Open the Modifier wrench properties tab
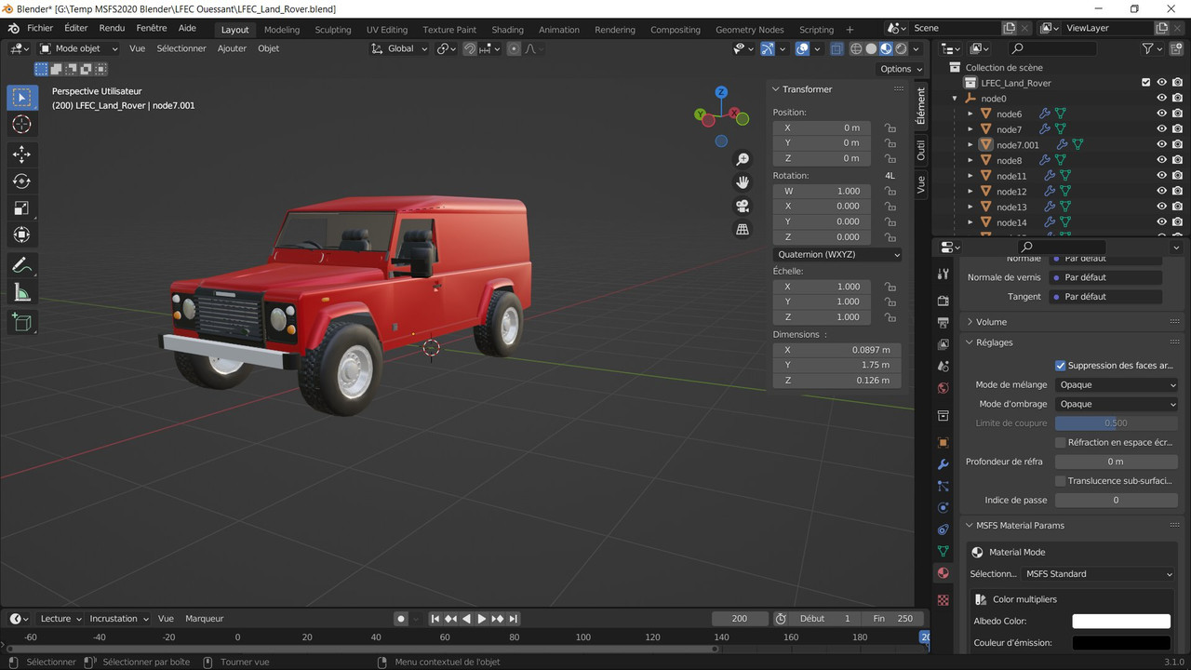The height and width of the screenshot is (670, 1191). pyautogui.click(x=943, y=464)
